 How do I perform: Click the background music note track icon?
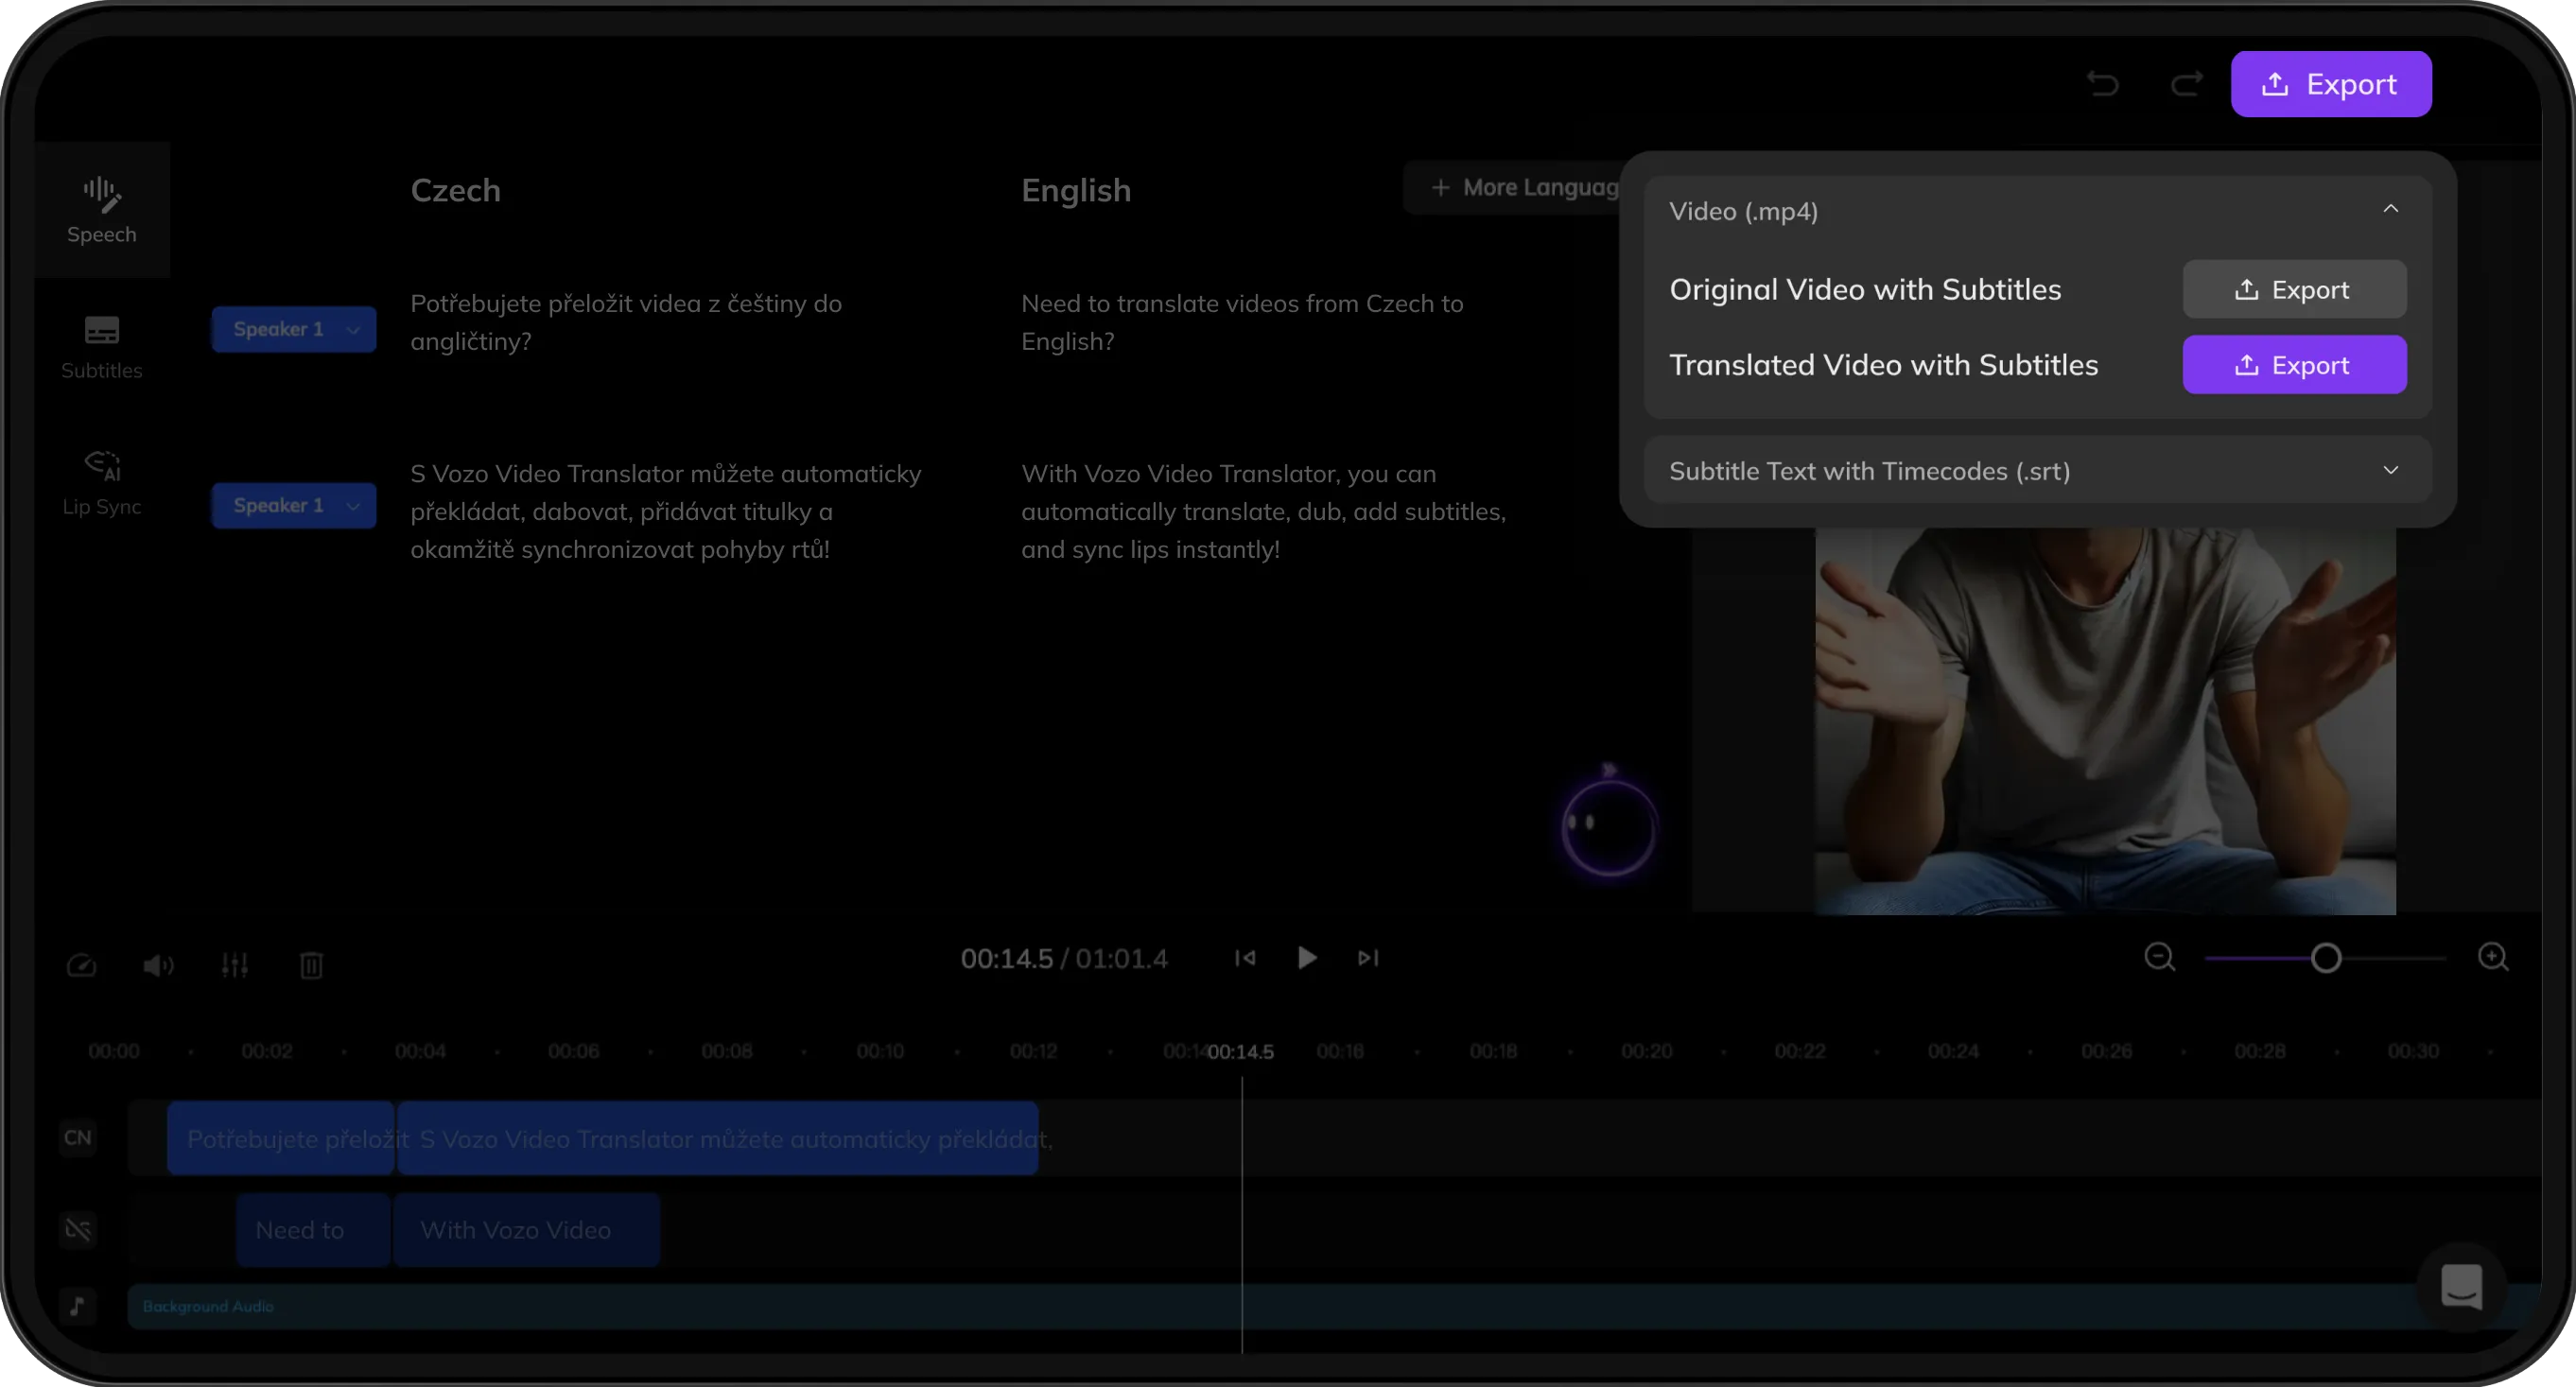click(78, 1306)
